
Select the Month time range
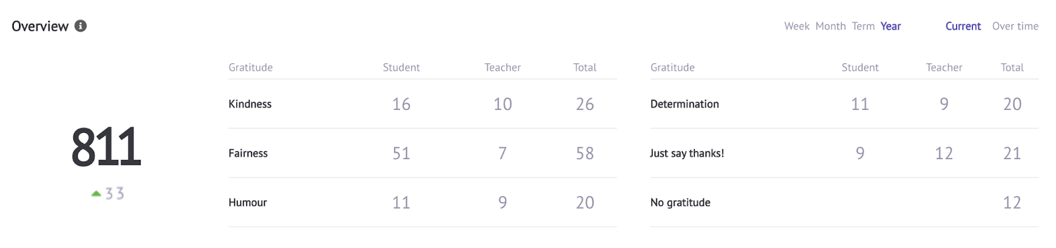coord(830,26)
